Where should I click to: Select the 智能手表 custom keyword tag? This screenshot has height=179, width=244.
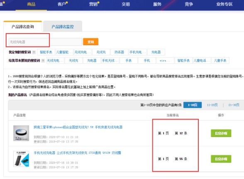coord(46,52)
